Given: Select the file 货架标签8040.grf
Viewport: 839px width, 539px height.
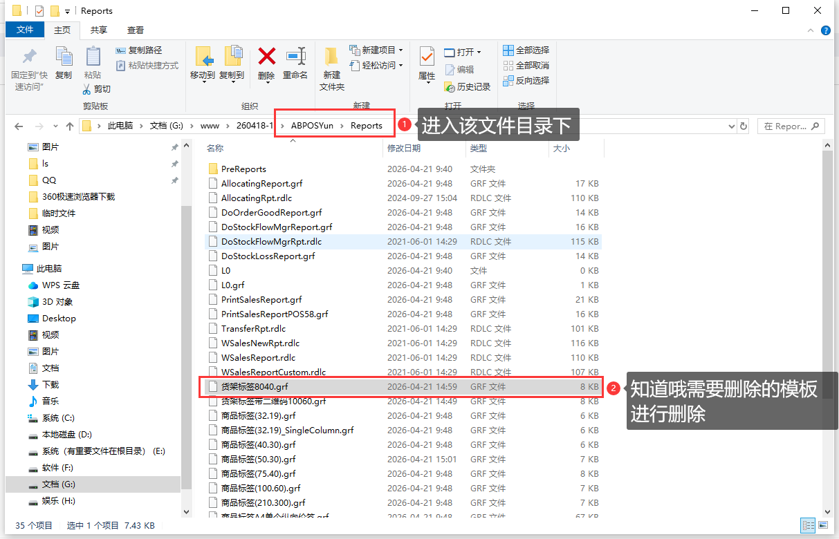Looking at the screenshot, I should point(255,387).
